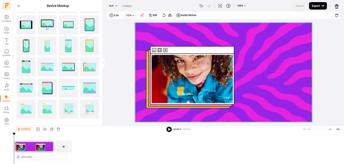Toggle the Timeline view button
344x164 pixels.
(24, 129)
